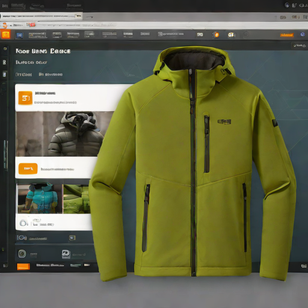The height and width of the screenshot is (308, 308).
Task: Click the small yellow-outlined icon in the dark row
Action: (x=72, y=238)
